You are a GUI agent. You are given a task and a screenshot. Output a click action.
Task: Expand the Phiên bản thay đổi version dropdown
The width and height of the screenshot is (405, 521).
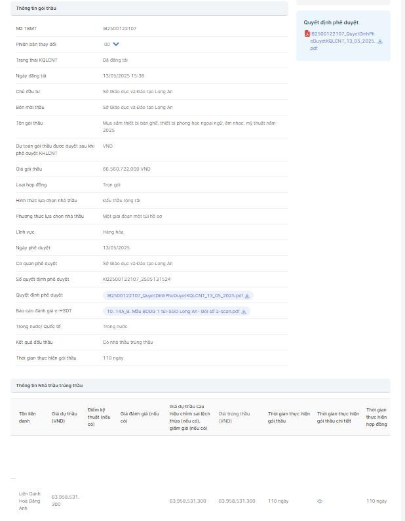[115, 45]
